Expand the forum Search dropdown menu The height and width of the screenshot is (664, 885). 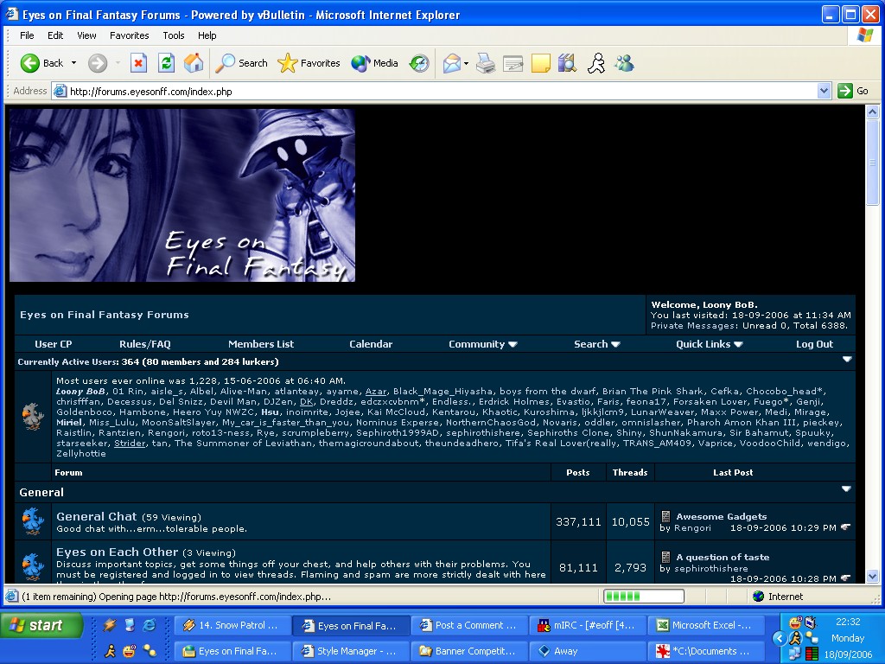597,344
